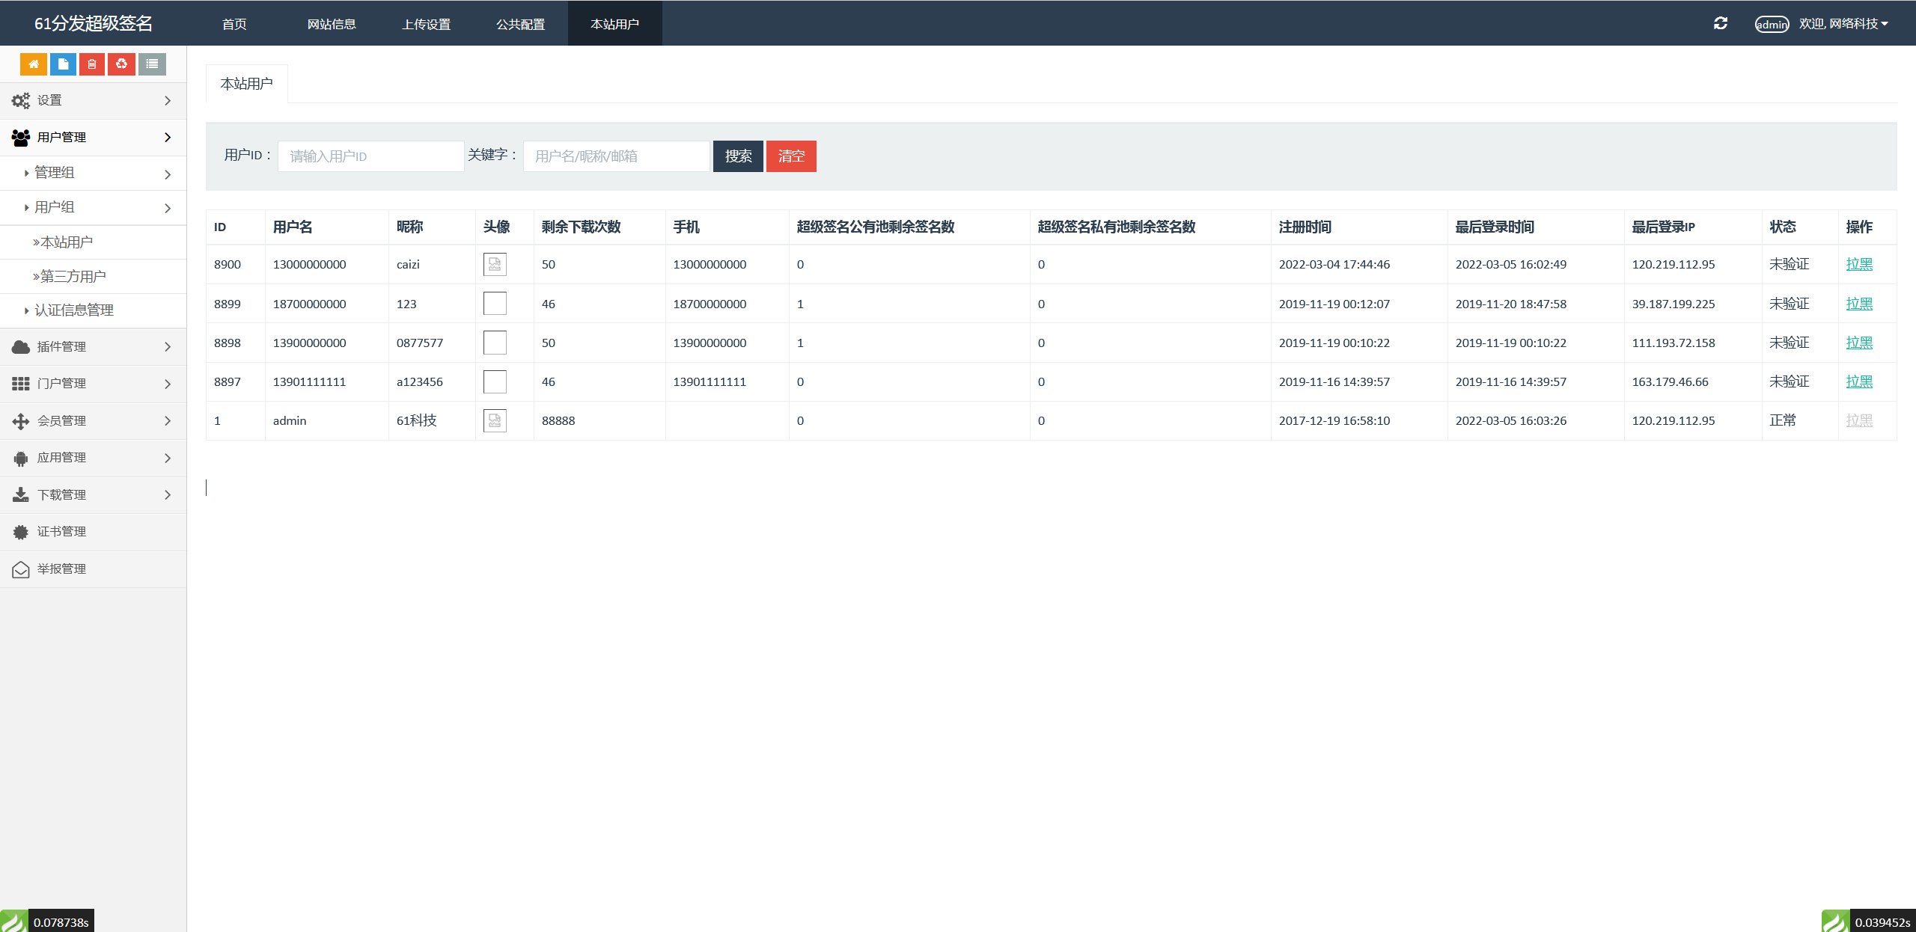Open 证书管理 sidebar item
Screen dimensions: 1916x932
click(93, 532)
